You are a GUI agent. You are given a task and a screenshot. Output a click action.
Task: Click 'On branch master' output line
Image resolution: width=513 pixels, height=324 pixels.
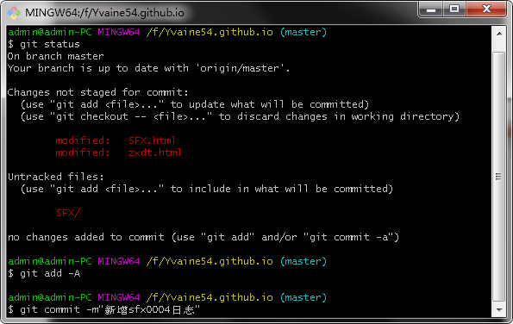pos(56,56)
